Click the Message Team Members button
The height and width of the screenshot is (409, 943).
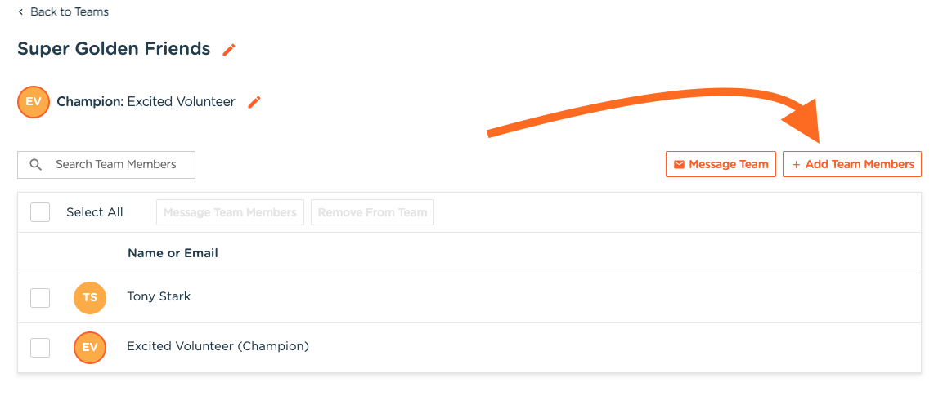coord(230,212)
